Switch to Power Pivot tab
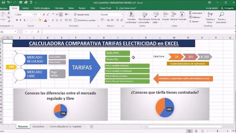The height and width of the screenshot is (133, 236). click(x=105, y=8)
